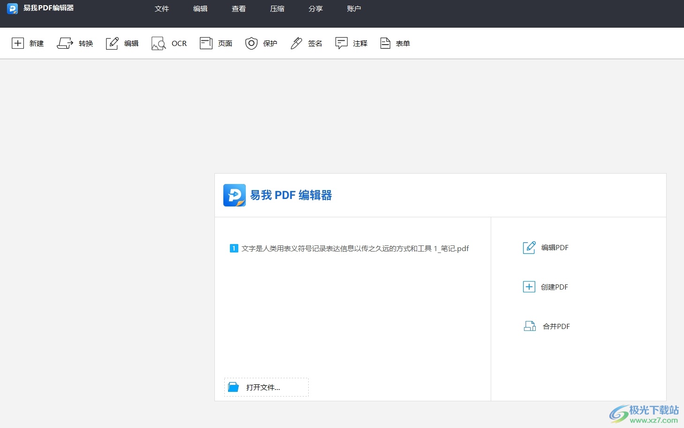
Task: Click the 编辑PDF label link
Action: pos(555,247)
